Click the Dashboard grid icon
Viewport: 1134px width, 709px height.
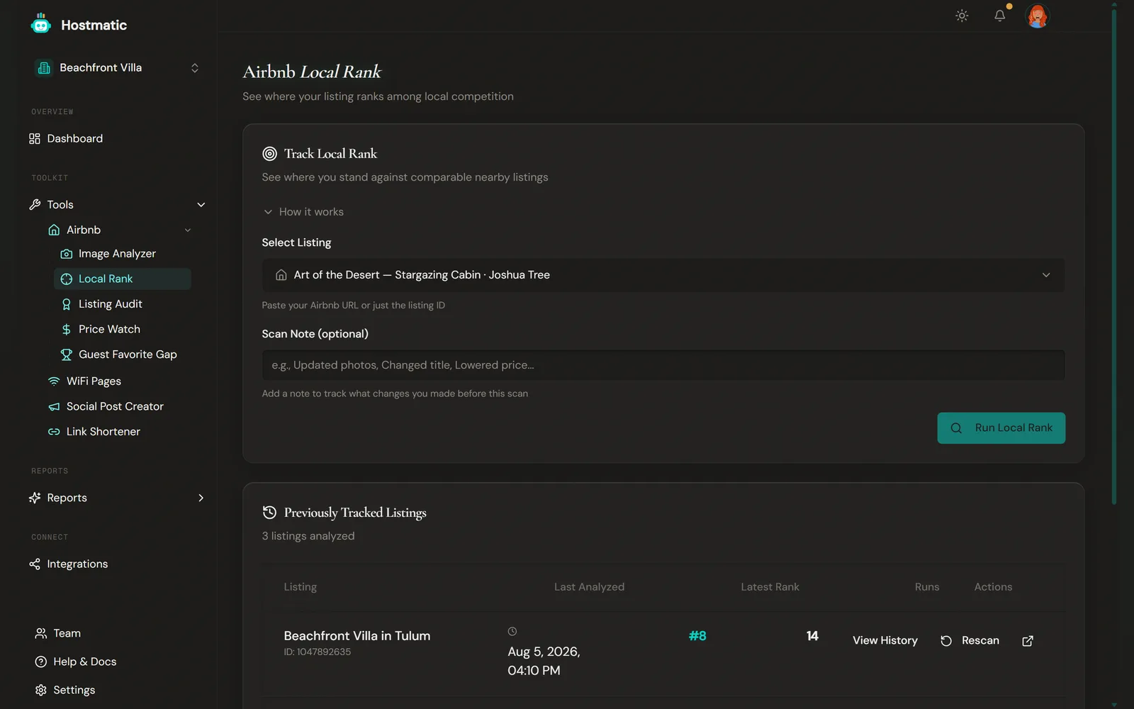tap(35, 139)
